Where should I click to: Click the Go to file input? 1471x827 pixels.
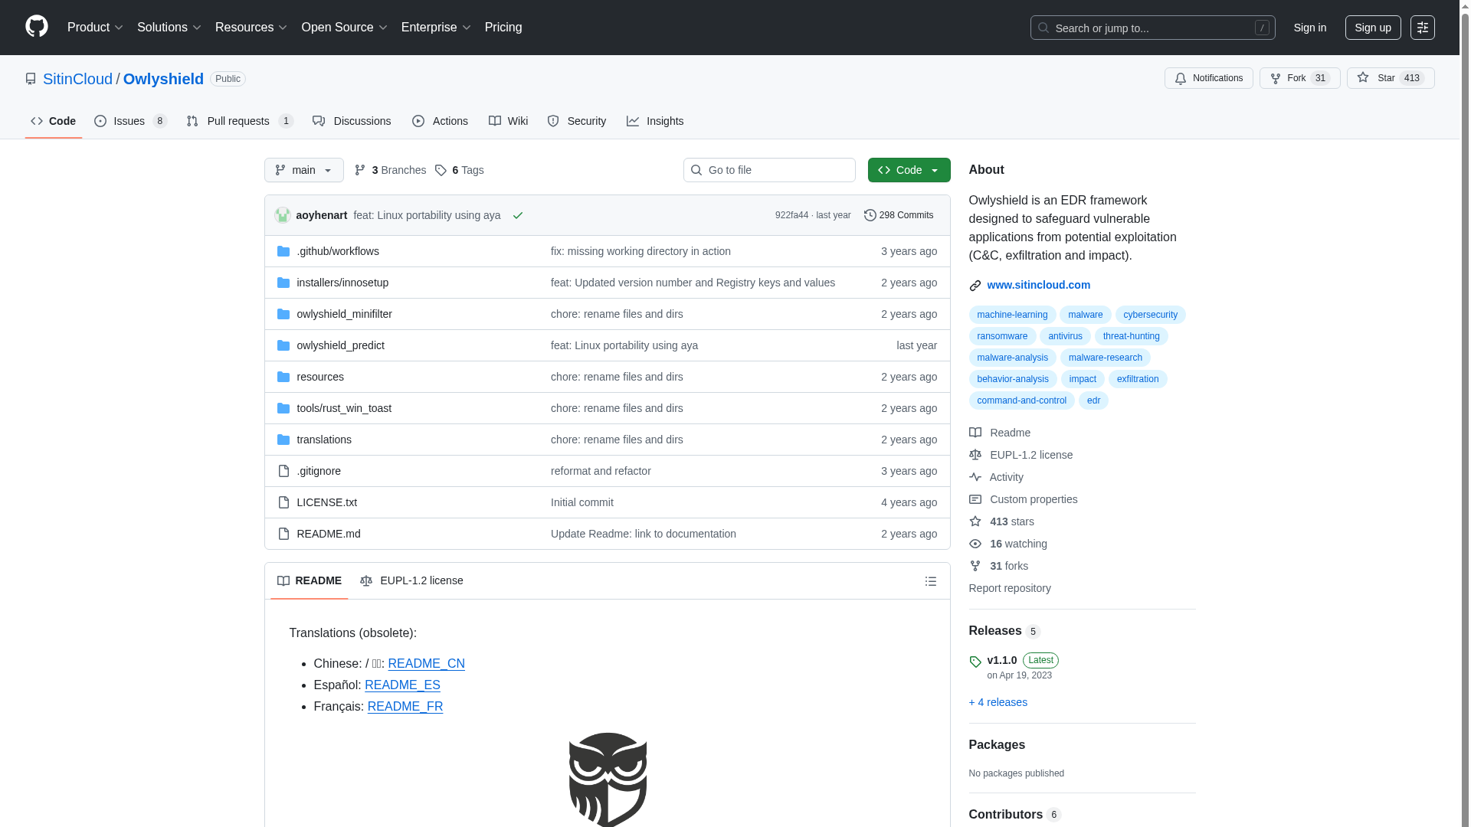pos(769,170)
